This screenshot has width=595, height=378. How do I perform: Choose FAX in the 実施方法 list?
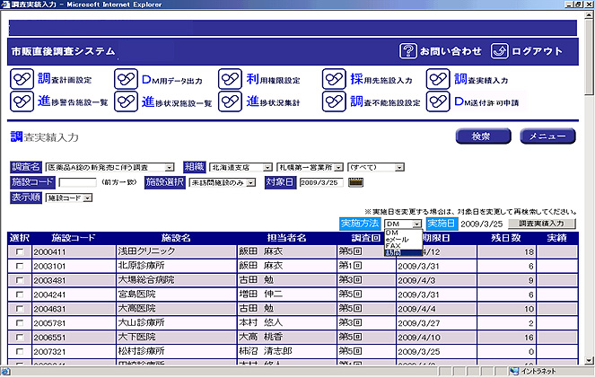[393, 245]
